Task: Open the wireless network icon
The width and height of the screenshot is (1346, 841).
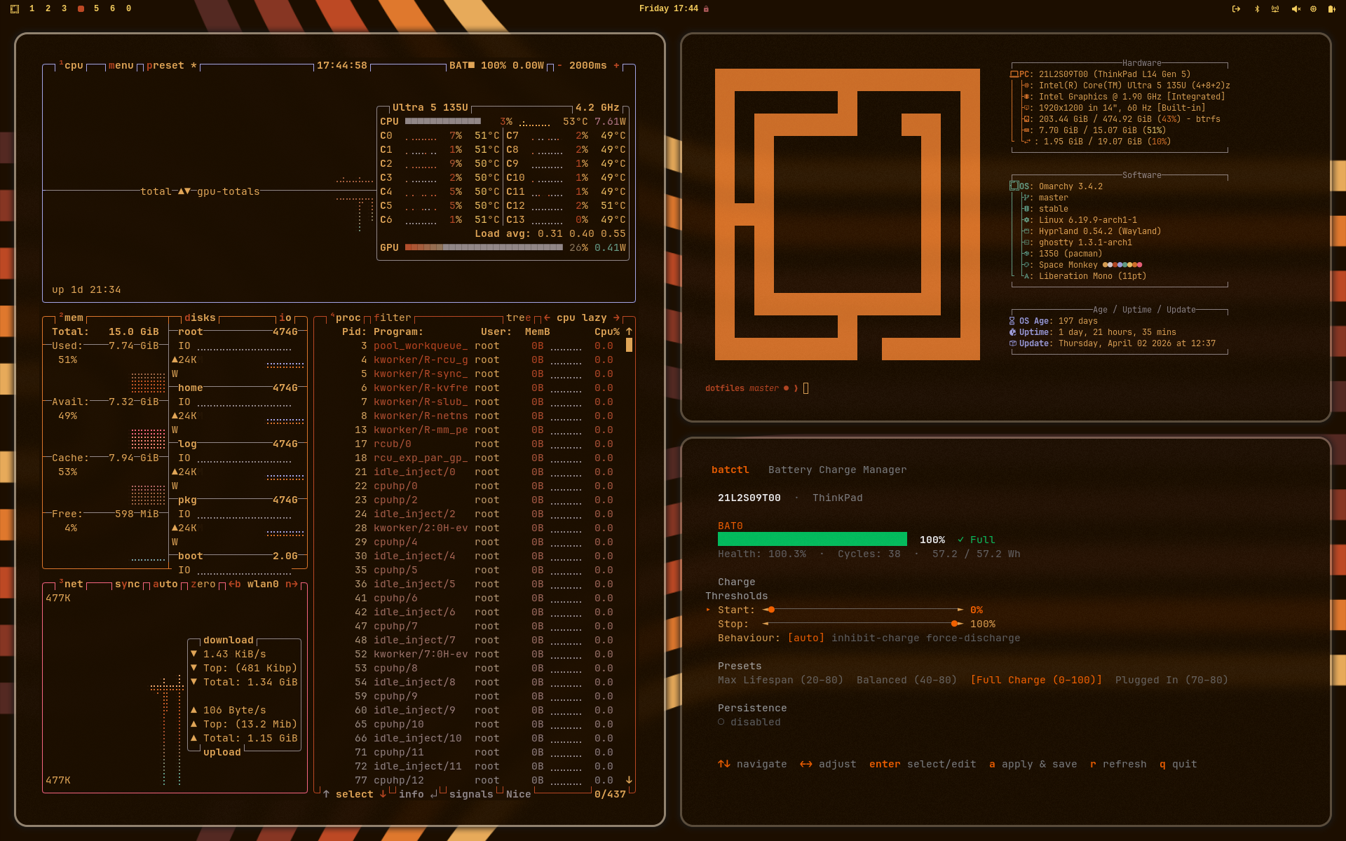Action: 1275,9
